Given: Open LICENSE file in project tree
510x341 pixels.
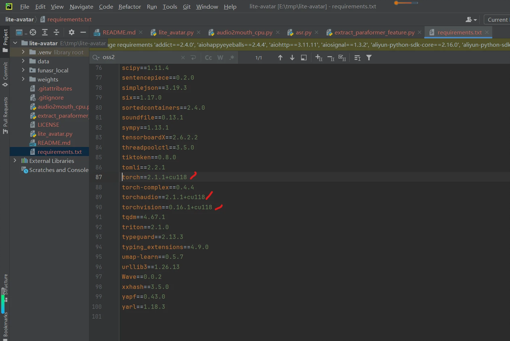Looking at the screenshot, I should [x=48, y=125].
